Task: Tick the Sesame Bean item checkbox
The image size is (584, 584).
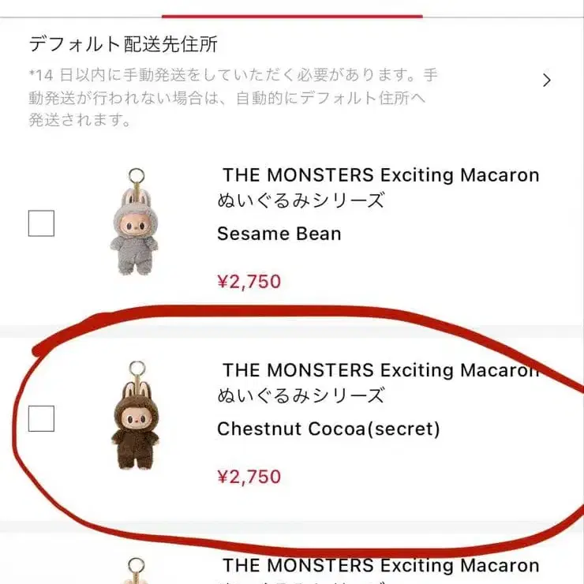Action: [41, 223]
